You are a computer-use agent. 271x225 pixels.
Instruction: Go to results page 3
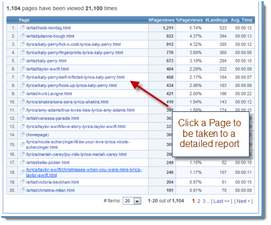[x=204, y=201]
